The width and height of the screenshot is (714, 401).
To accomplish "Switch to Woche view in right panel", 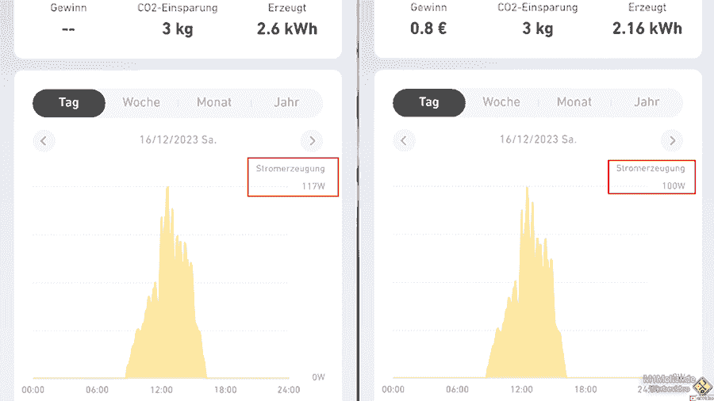I will point(501,102).
